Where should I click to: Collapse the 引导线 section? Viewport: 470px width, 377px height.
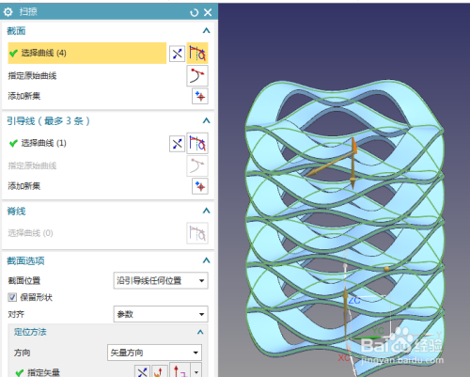(x=206, y=121)
